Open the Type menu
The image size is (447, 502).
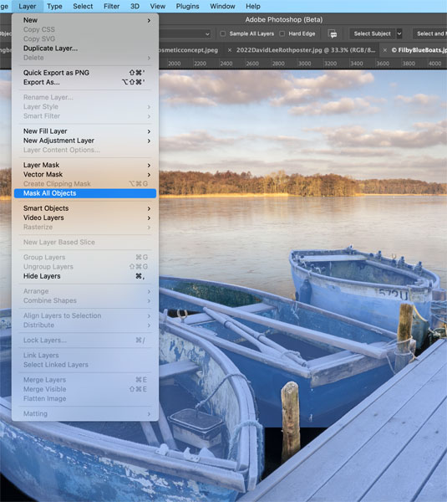54,6
